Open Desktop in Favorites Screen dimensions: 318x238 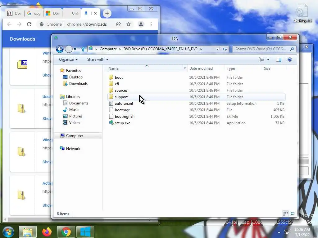click(x=76, y=77)
